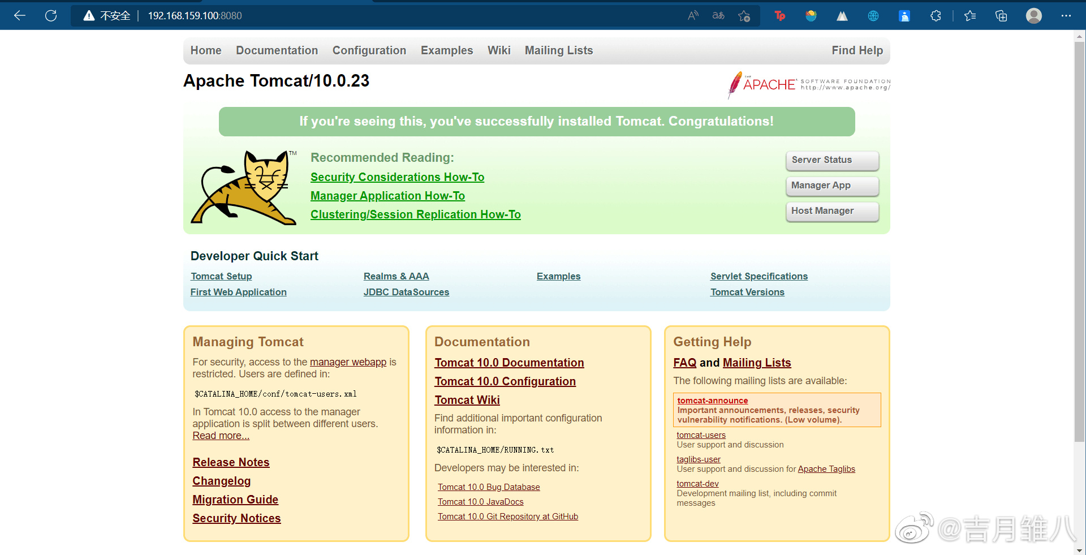Open the JDBC DataSources link
The image size is (1086, 555).
406,292
